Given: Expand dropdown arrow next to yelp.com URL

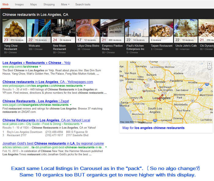Looking at the screenshot, I should [40, 67].
